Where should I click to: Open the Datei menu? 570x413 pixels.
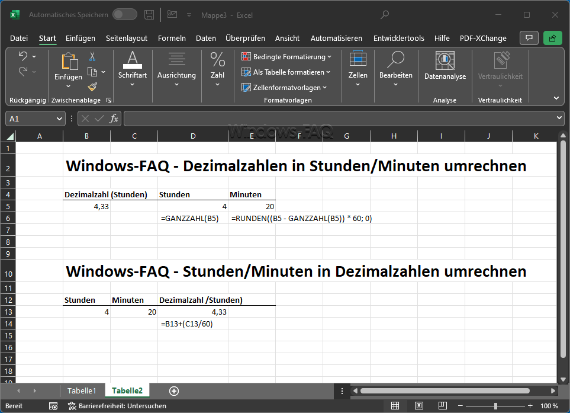[x=19, y=38]
